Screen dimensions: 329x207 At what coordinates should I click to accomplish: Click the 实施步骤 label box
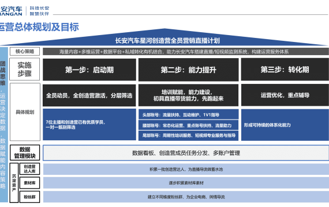pyautogui.click(x=25, y=69)
